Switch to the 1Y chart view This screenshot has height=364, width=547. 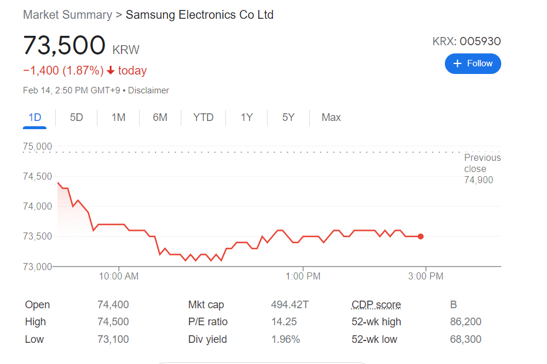click(x=247, y=117)
